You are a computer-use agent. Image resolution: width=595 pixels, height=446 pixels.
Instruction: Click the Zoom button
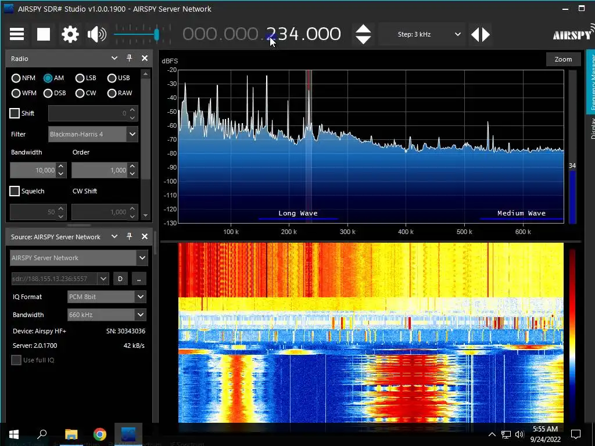[x=563, y=59]
